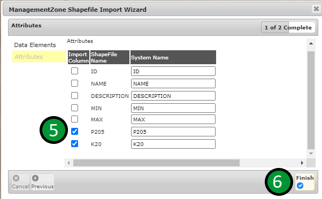Uncheck the K20 import checkbox
The image size is (322, 199).
pos(74,144)
